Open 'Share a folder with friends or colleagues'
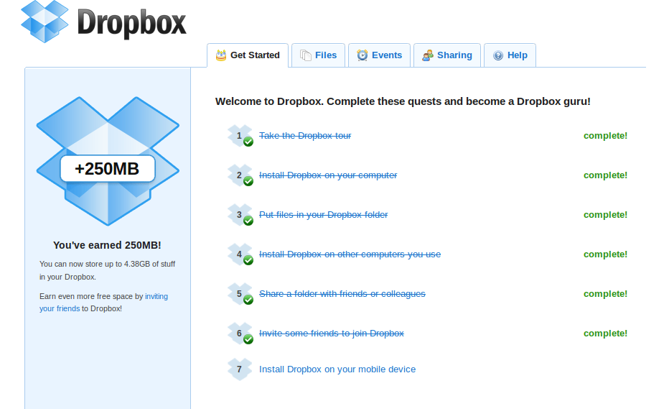669x409 pixels. tap(342, 293)
